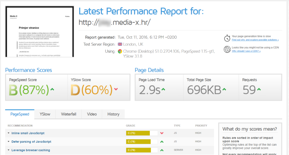Click the UK flag icon beside London
This screenshot has width=289, height=155.
[120, 44]
